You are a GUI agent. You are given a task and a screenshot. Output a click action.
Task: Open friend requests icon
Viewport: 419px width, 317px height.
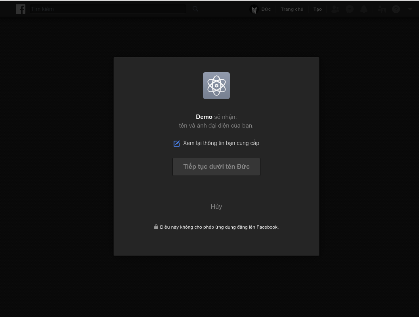pyautogui.click(x=335, y=9)
